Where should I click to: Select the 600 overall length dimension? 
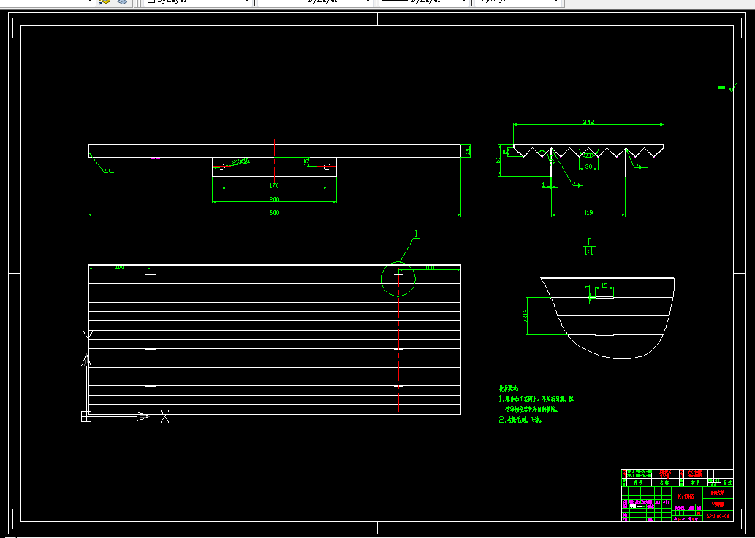click(x=274, y=212)
